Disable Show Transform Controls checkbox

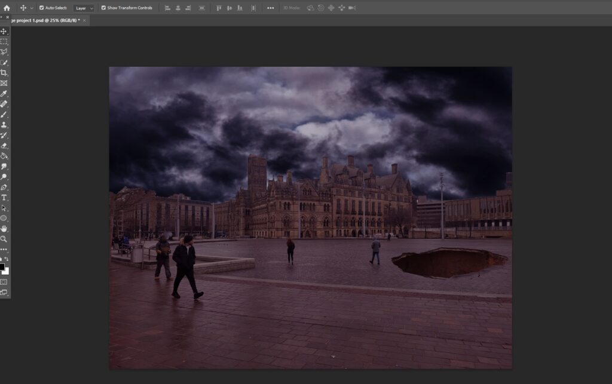pos(103,8)
